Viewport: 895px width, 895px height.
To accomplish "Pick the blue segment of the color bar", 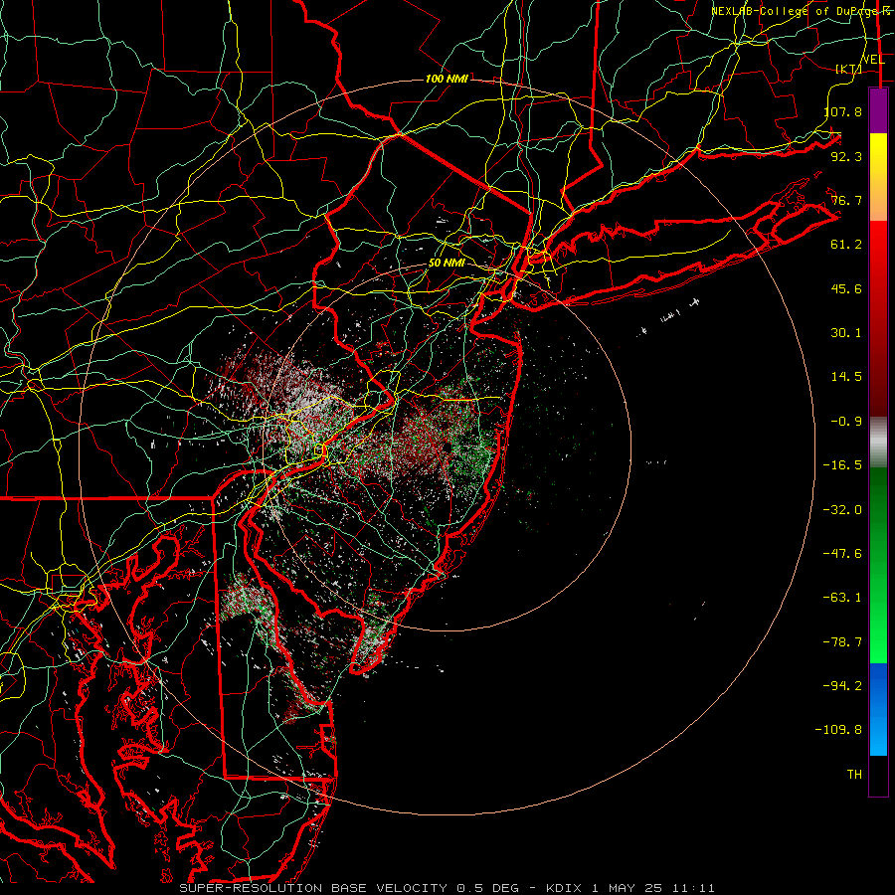I will pyautogui.click(x=878, y=709).
